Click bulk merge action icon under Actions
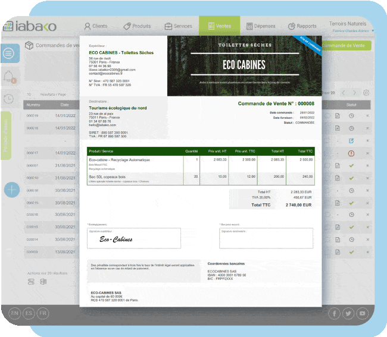 (31, 282)
